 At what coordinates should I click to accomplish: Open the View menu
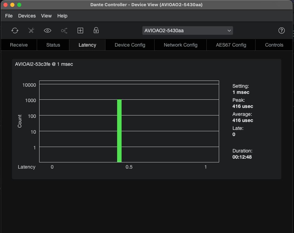click(46, 16)
